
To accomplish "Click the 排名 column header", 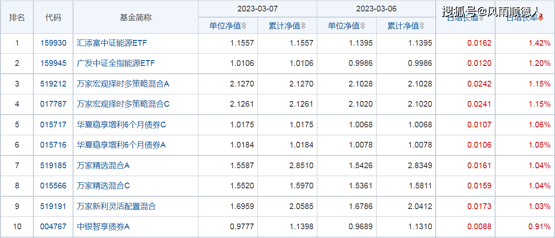I will click(x=17, y=18).
